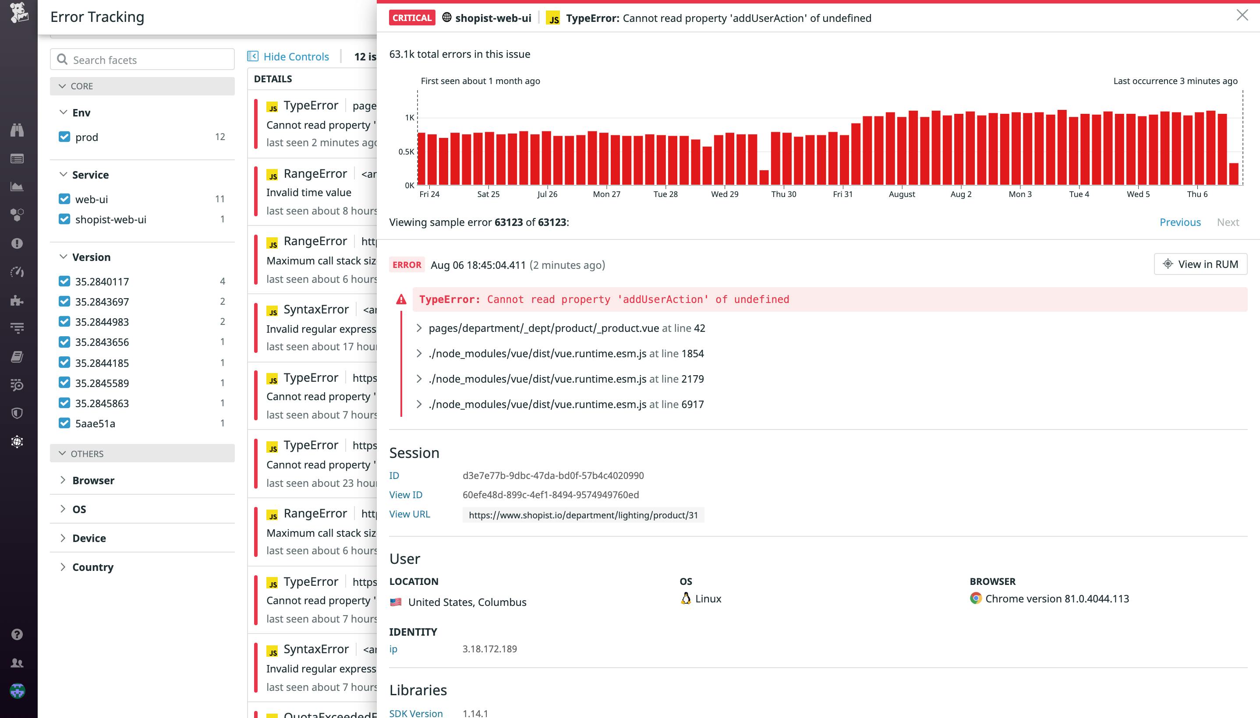Open the security shield icon in sidebar
The height and width of the screenshot is (718, 1260).
(17, 413)
